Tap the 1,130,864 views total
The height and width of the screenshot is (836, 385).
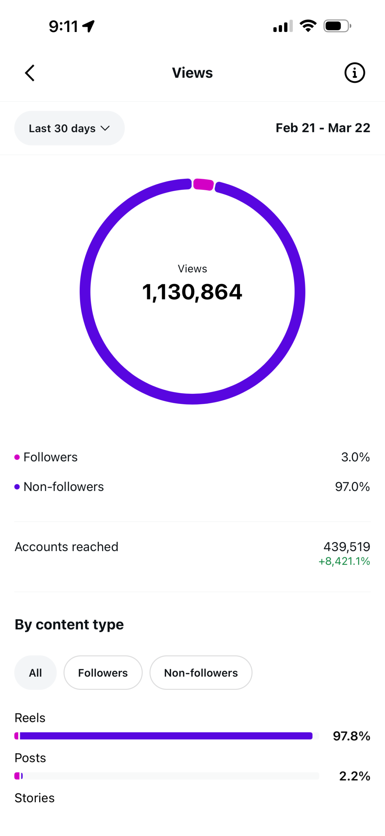[192, 292]
